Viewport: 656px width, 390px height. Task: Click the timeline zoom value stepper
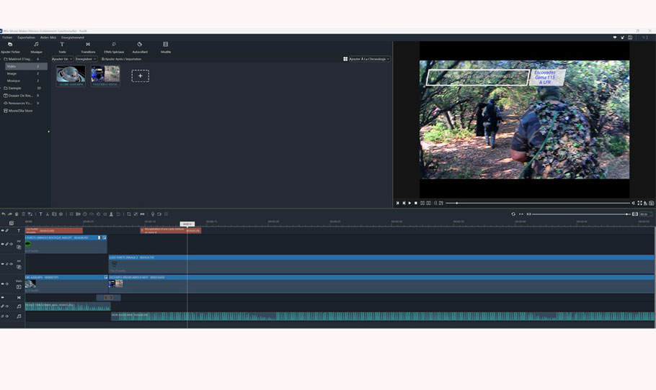point(645,214)
